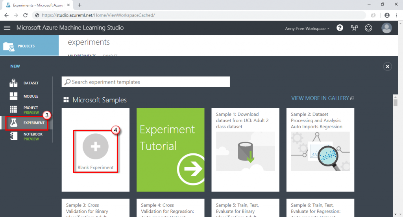The image size is (403, 217).
Task: Click the NEW heading label
Action: tap(15, 66)
